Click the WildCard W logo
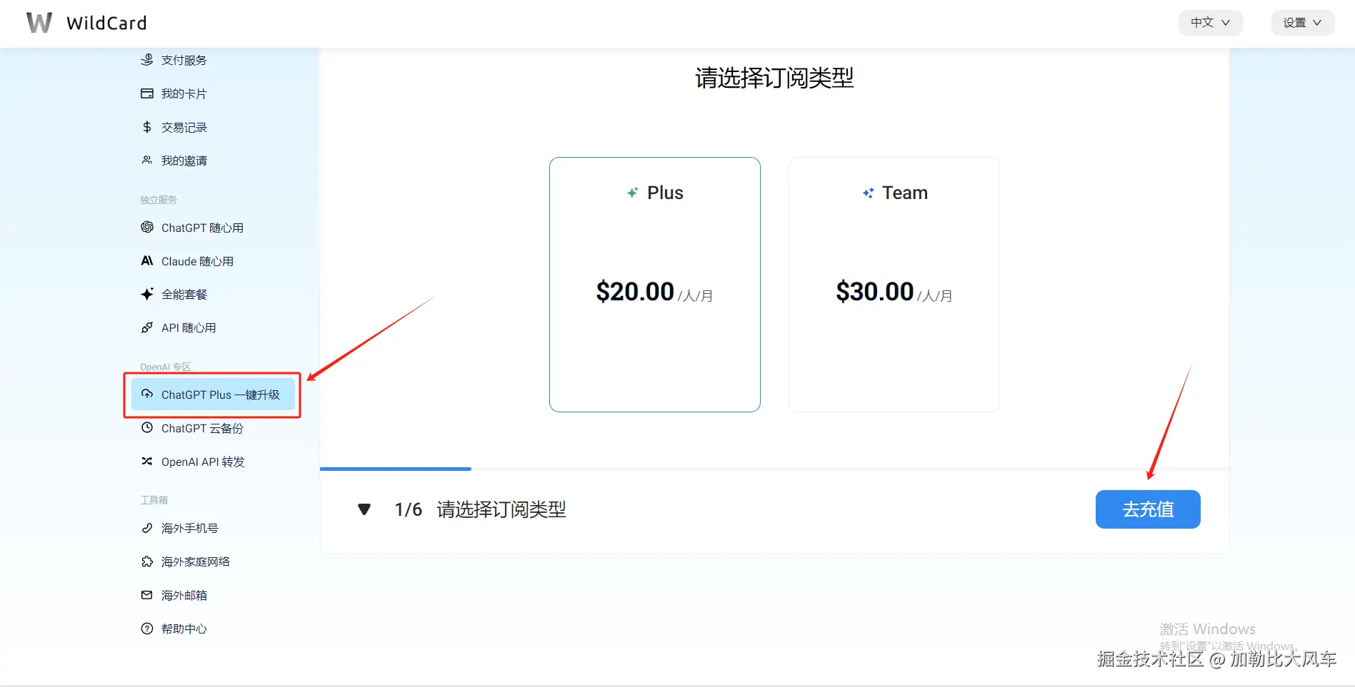 click(x=39, y=23)
